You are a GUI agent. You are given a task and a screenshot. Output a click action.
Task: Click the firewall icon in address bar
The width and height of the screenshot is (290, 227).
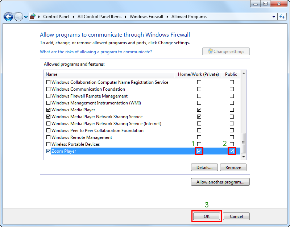(33, 17)
